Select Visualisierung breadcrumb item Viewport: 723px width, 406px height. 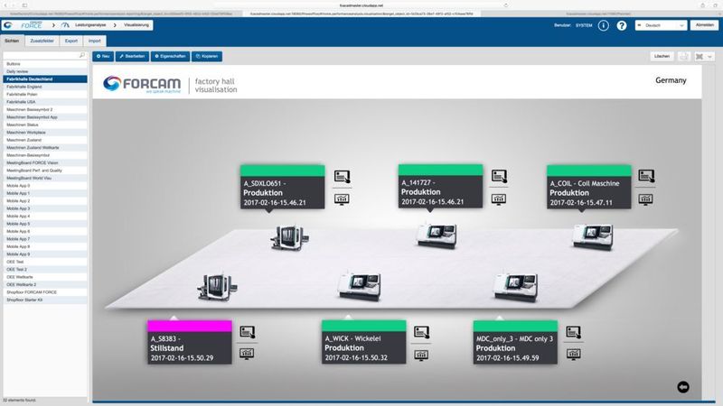click(x=136, y=25)
